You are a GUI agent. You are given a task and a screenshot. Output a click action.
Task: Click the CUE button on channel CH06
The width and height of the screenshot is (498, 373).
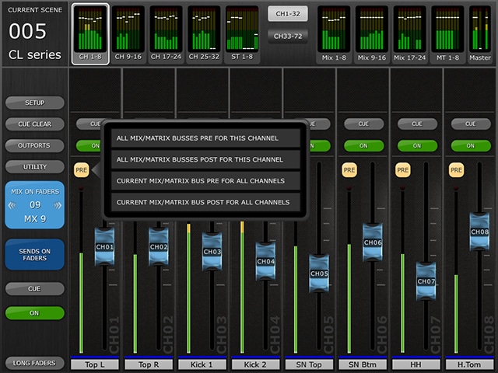click(x=363, y=124)
